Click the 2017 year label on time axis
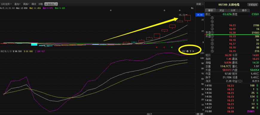This screenshot has width=260, height=115. (x=149, y=114)
